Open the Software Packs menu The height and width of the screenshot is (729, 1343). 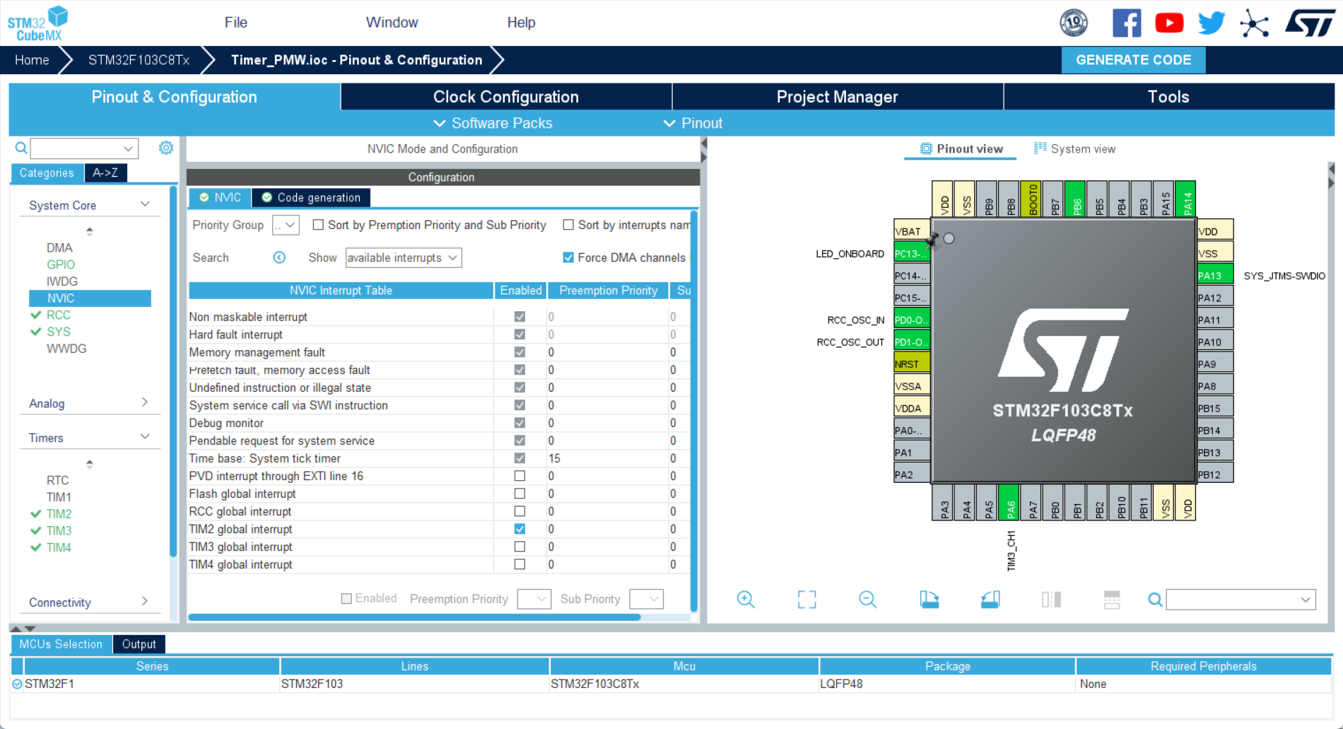click(493, 123)
